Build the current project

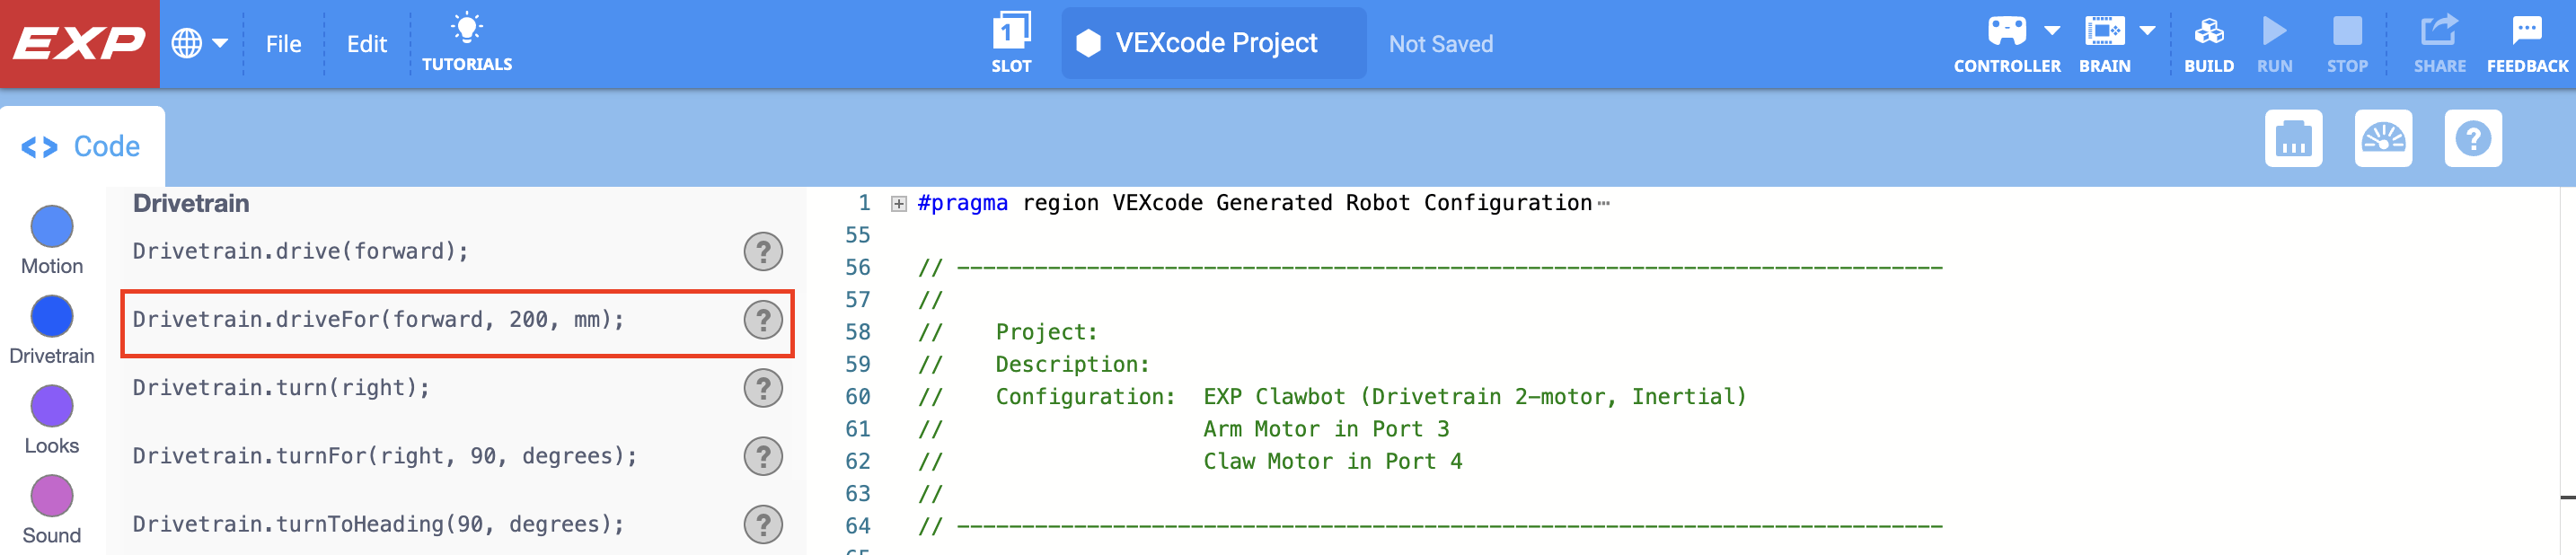click(x=2210, y=40)
